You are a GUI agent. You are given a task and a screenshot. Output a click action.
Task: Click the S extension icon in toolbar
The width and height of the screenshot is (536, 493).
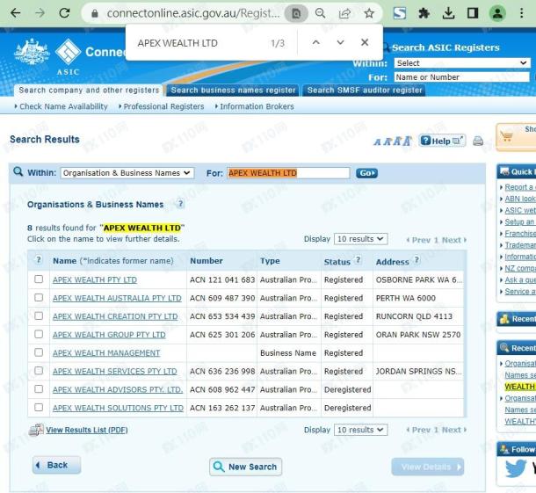tap(400, 13)
